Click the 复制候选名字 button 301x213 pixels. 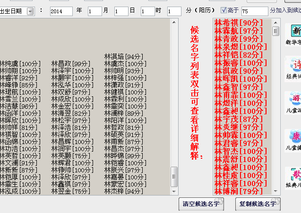click(x=258, y=204)
